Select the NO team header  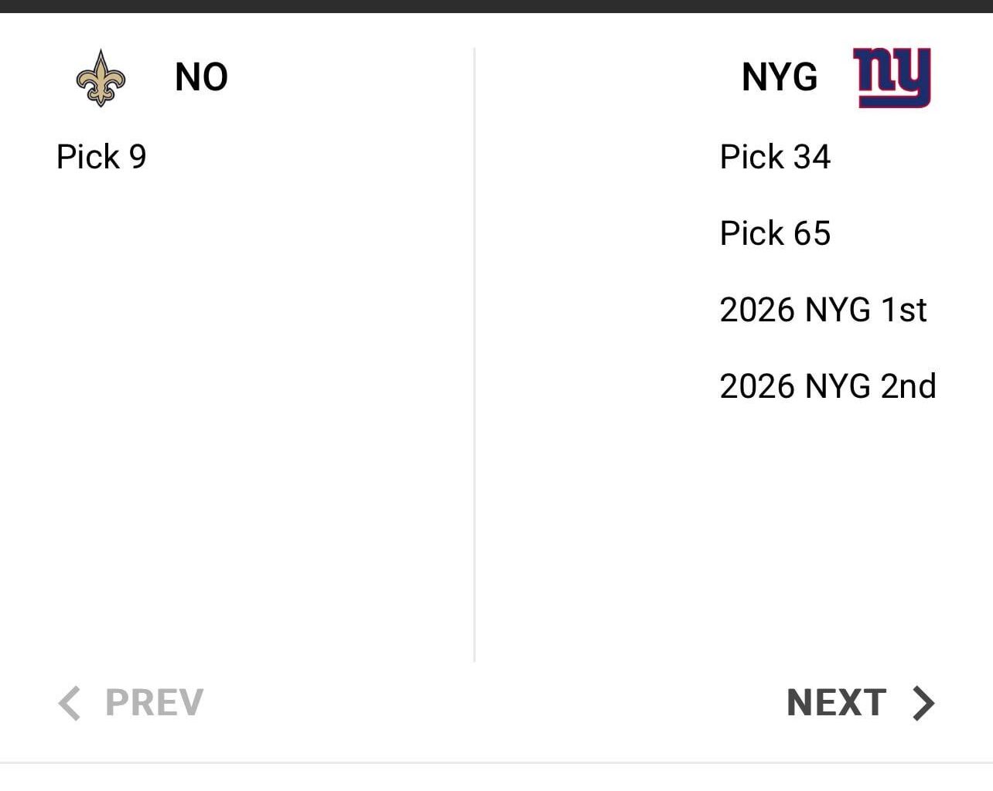coord(200,76)
